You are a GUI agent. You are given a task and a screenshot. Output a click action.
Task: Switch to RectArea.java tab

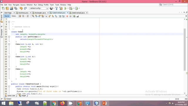(23, 13)
